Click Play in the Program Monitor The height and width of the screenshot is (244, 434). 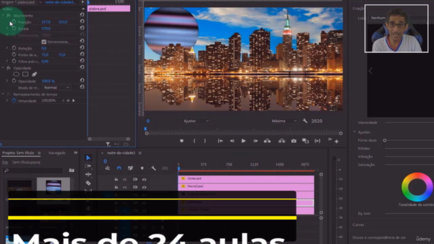point(243,141)
